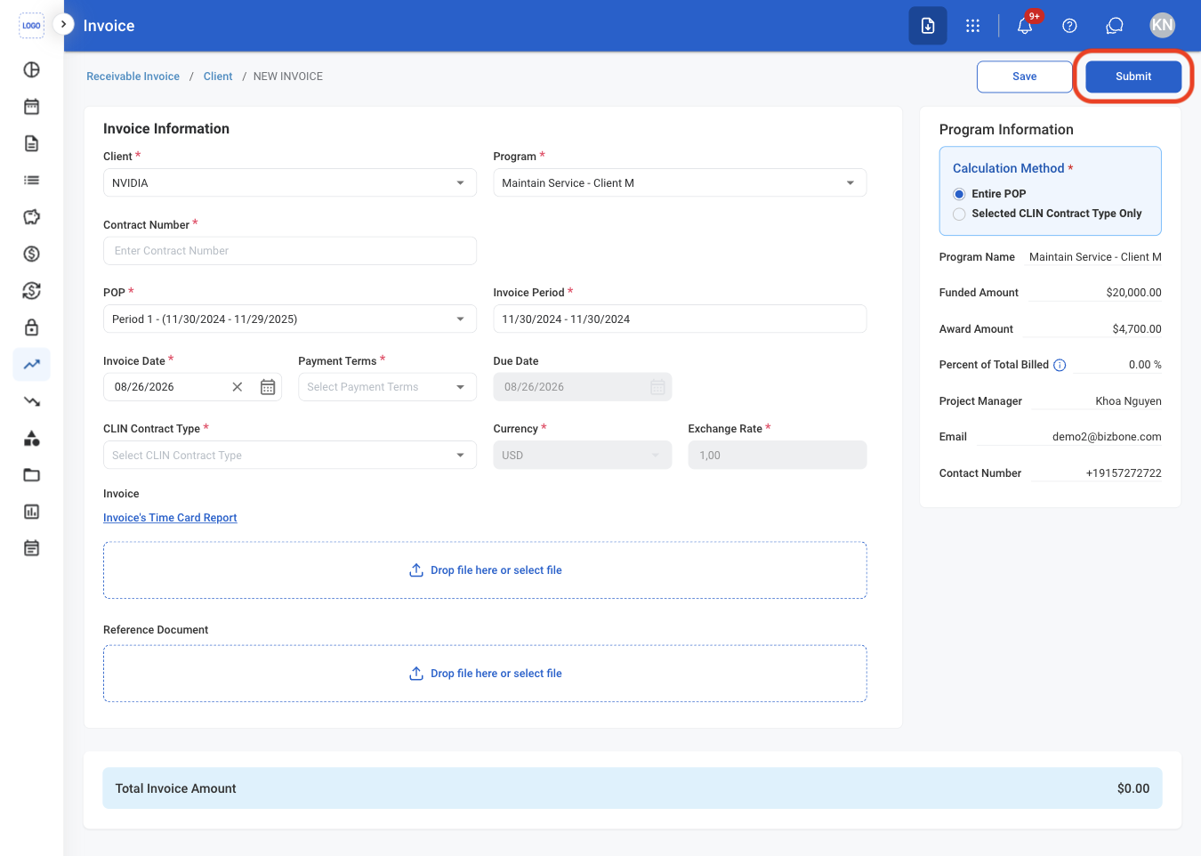This screenshot has width=1201, height=856.
Task: Click the Contract Number input field
Action: pyautogui.click(x=290, y=251)
